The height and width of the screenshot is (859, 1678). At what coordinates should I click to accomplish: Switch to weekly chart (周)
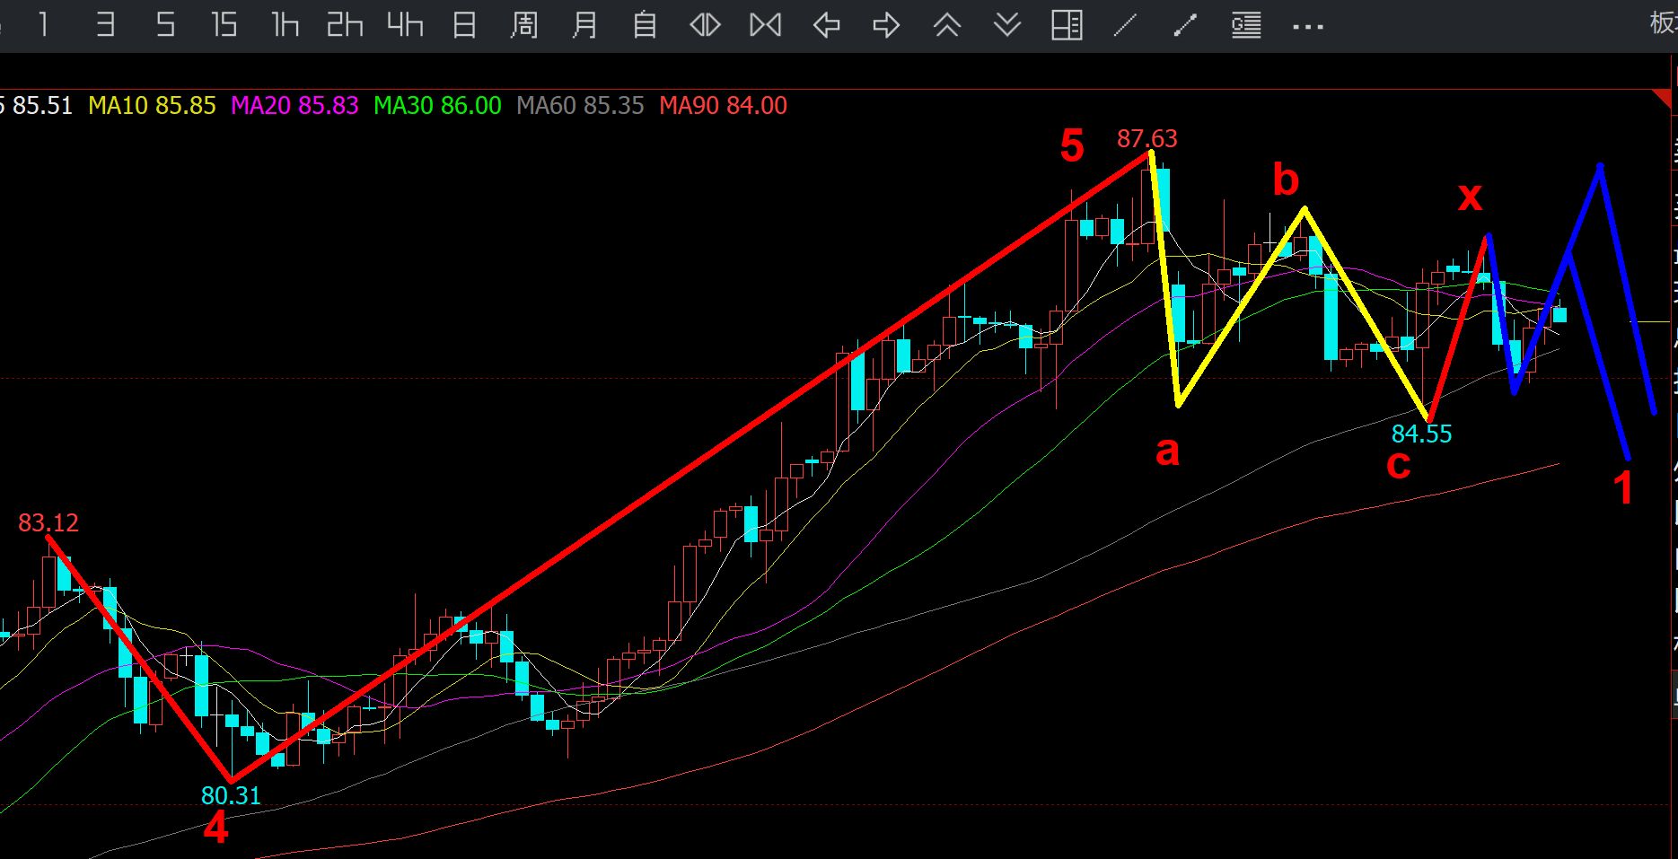pyautogui.click(x=524, y=25)
